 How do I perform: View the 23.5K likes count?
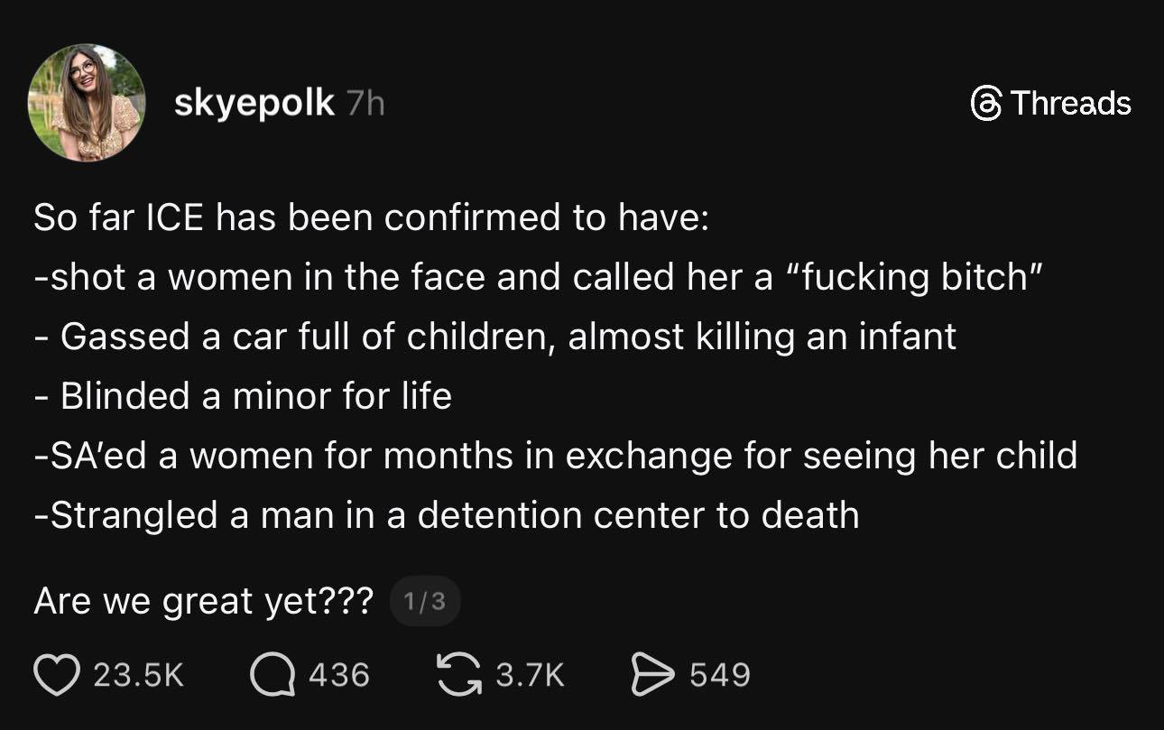click(x=139, y=676)
